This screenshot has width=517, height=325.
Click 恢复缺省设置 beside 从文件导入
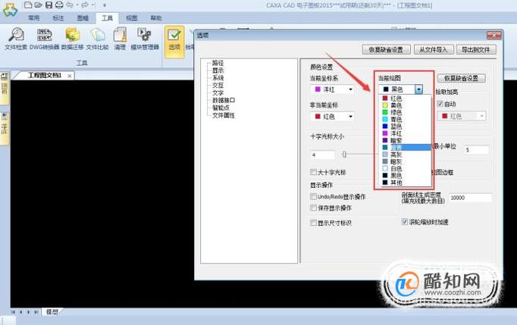tap(386, 50)
